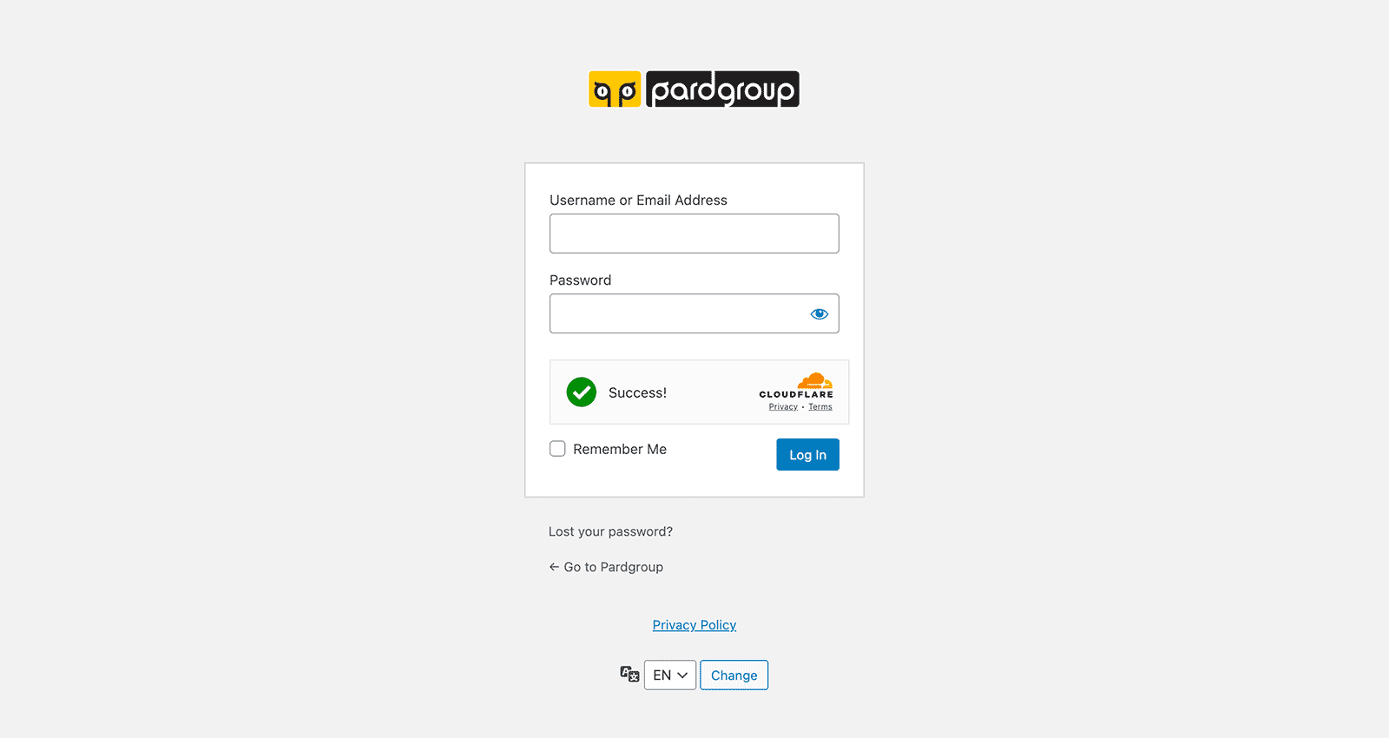Click the green success checkmark icon
This screenshot has width=1389, height=738.
[582, 392]
